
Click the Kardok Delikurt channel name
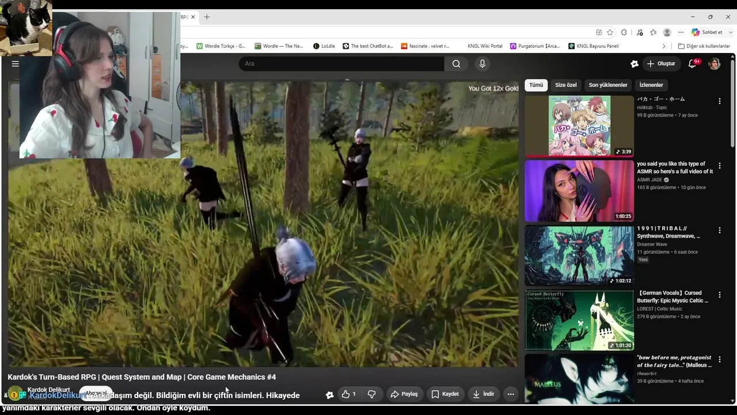pos(48,390)
